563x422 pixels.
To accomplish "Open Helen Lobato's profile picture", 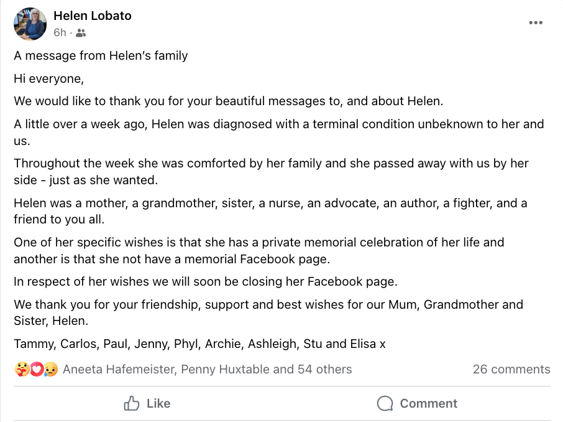I will [x=30, y=24].
